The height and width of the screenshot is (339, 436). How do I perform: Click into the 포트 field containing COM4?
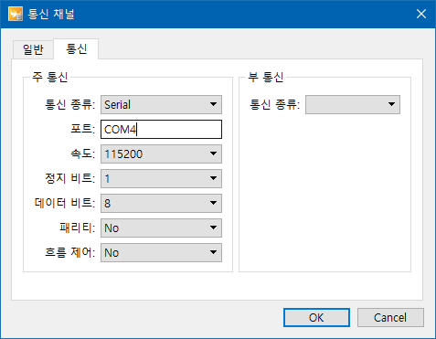[161, 129]
